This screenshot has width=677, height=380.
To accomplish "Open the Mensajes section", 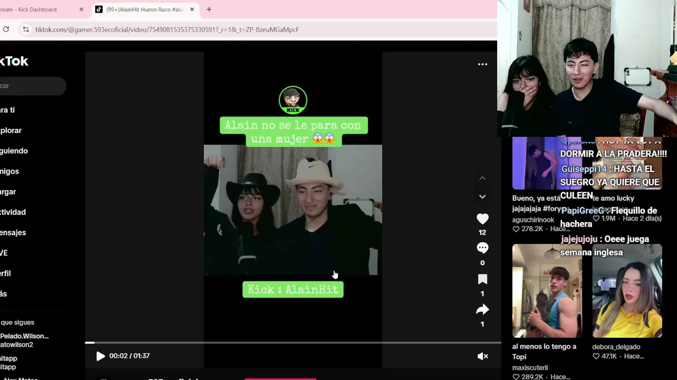I will 13,233.
